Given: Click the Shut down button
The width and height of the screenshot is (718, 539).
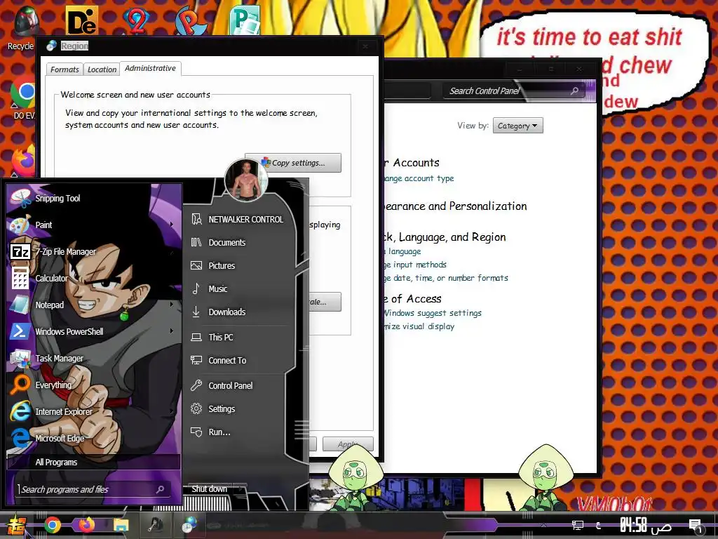Looking at the screenshot, I should (x=209, y=489).
